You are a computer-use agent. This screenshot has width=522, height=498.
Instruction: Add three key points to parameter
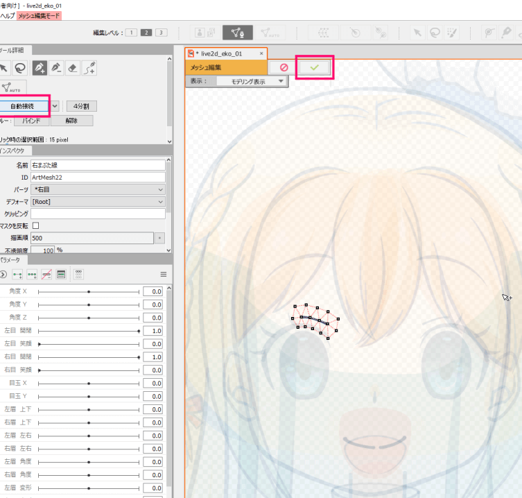pos(32,275)
